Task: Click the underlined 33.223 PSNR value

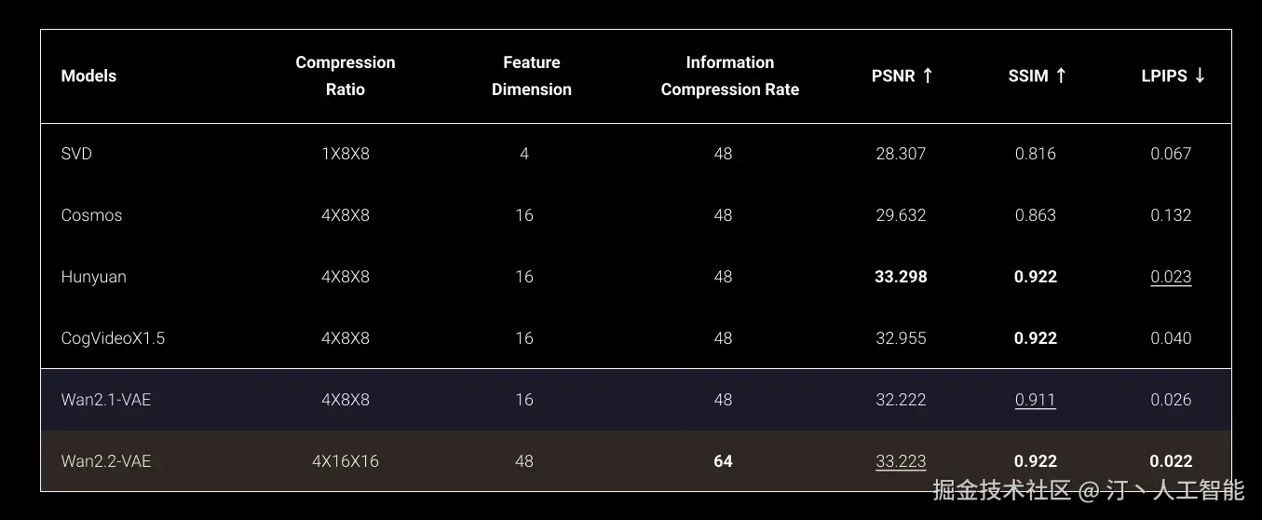Action: (901, 461)
